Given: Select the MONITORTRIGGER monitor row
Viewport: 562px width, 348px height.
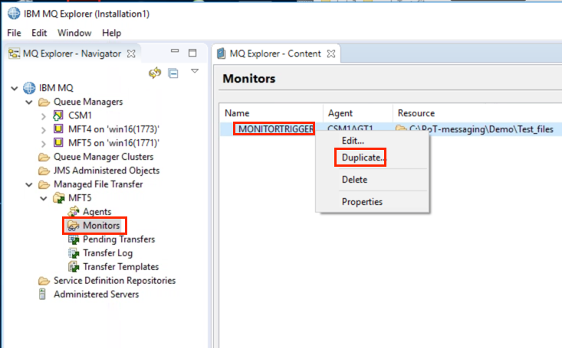Looking at the screenshot, I should pos(274,129).
